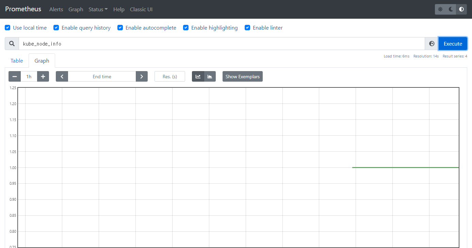
Task: Toggle the Enable query history checkbox
Action: click(x=56, y=28)
